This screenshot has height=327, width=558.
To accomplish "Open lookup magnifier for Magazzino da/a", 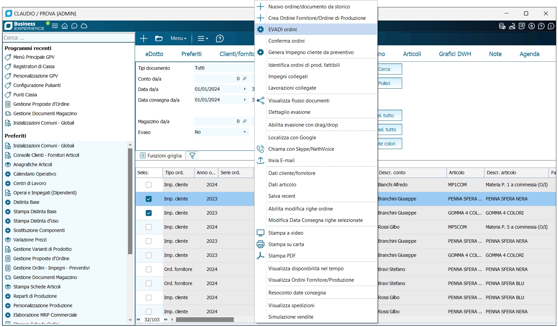I will click(245, 121).
